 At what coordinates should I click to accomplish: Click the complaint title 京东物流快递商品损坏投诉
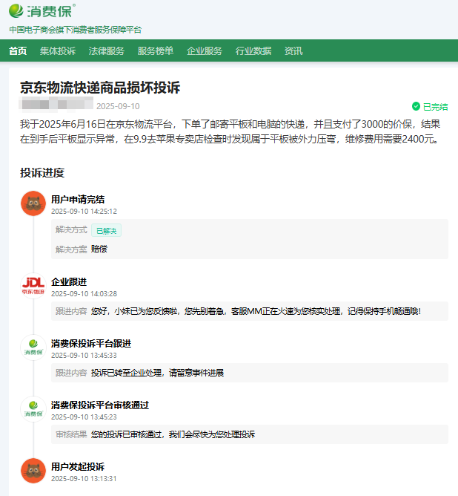[100, 88]
